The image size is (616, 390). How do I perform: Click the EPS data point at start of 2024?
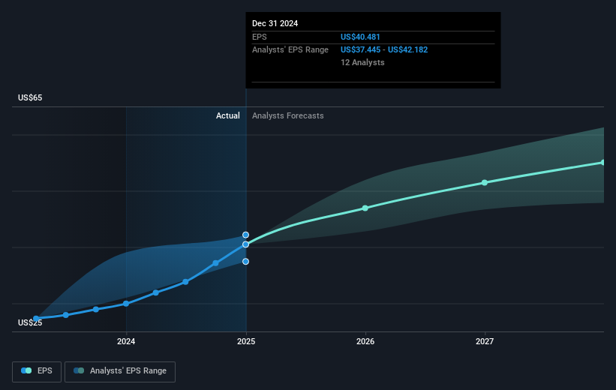[x=126, y=304]
